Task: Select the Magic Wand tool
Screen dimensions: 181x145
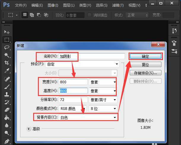Action: [7, 55]
